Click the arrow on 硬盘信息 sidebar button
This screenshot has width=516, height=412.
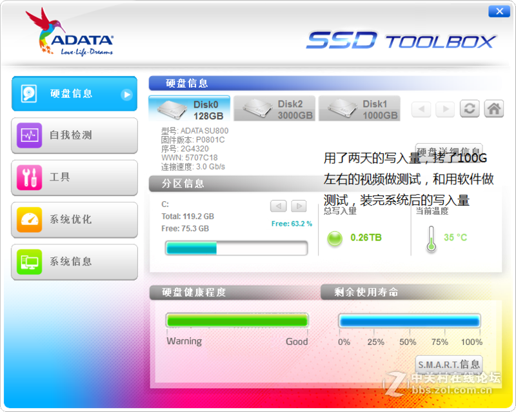126,95
